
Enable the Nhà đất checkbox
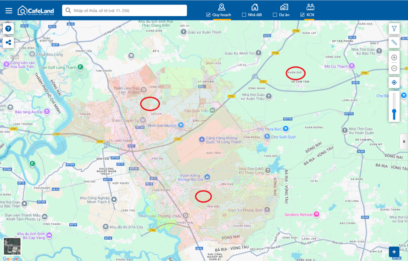[x=244, y=15]
